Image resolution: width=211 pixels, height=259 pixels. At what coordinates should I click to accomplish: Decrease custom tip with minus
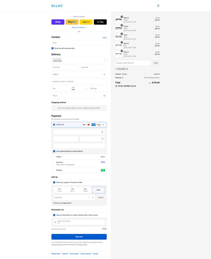coord(89,197)
